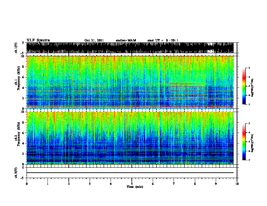Viewport: 267px width, 206px height.
Task: Click the "2" kHz tick of ch.2 spectrogram
Action: [x=23, y=154]
